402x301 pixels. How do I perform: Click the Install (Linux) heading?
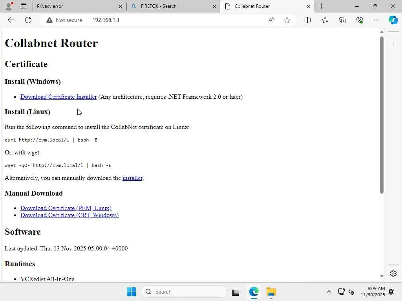pyautogui.click(x=27, y=112)
